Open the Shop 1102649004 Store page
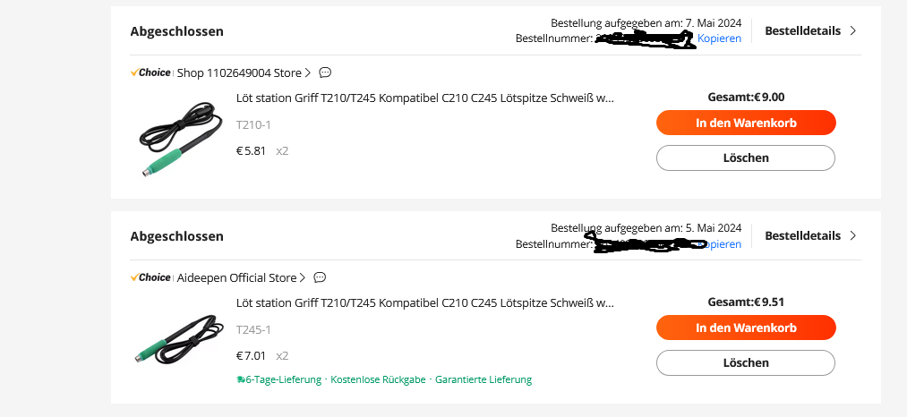Viewport: 907px width, 417px height. (239, 72)
